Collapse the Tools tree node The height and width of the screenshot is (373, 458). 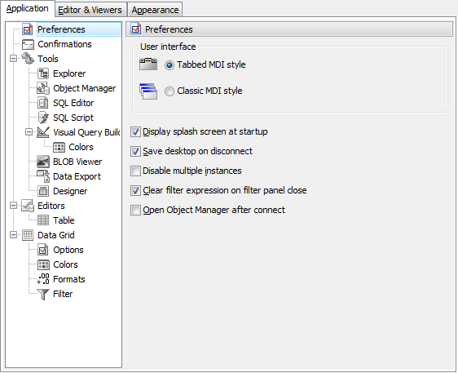coord(13,59)
